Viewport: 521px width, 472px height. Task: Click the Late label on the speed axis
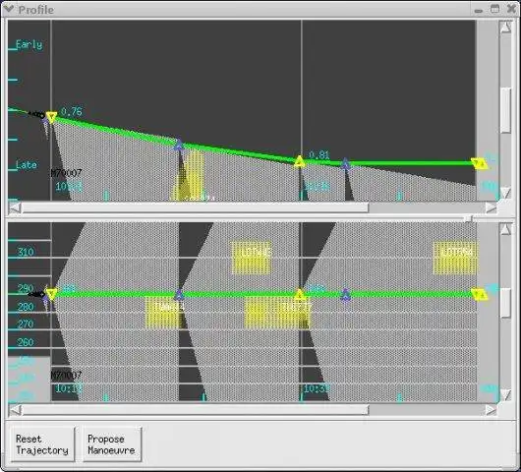(27, 165)
